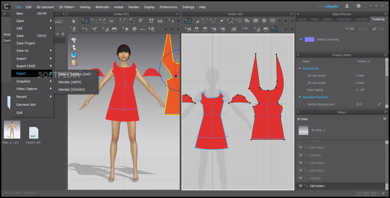Screen dimensions: 390x198
Task: Click the check sewing length magnifier icon
Action: 222,29
